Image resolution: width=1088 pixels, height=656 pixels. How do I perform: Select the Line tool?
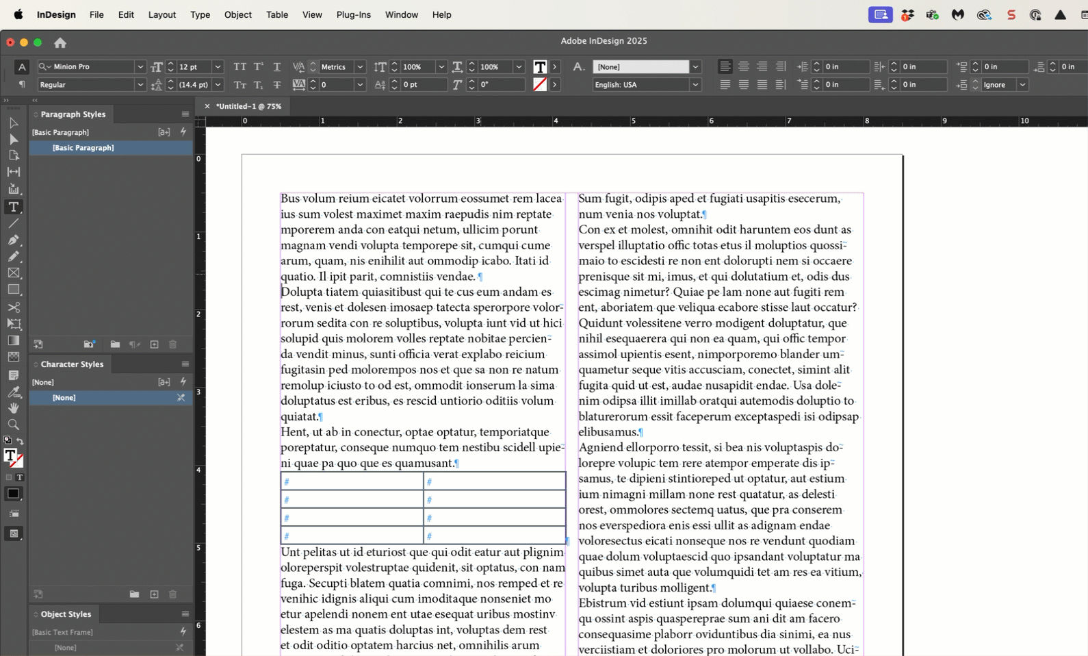click(x=13, y=223)
